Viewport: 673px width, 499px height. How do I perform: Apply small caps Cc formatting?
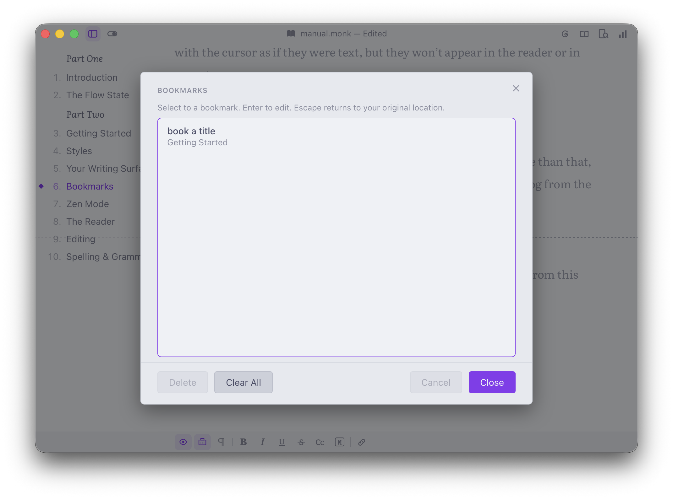320,442
